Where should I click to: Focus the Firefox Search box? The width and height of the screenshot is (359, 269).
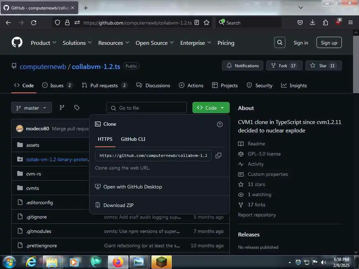click(x=249, y=23)
